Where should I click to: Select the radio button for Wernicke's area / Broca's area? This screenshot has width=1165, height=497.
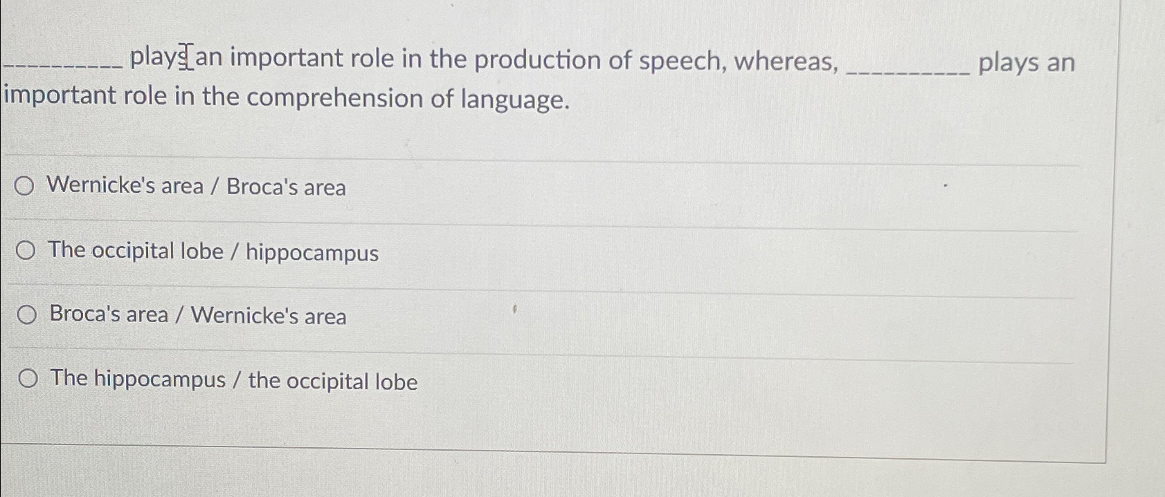tap(26, 186)
